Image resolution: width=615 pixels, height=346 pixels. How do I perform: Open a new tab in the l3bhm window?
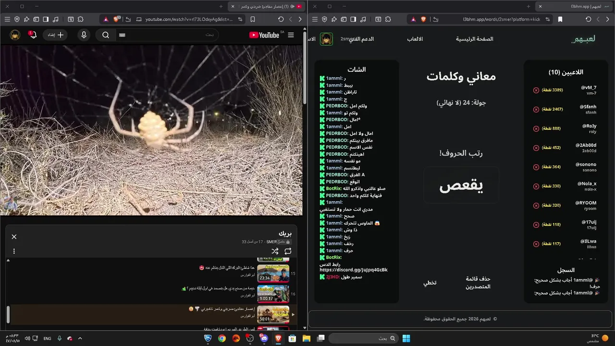pyautogui.click(x=529, y=6)
